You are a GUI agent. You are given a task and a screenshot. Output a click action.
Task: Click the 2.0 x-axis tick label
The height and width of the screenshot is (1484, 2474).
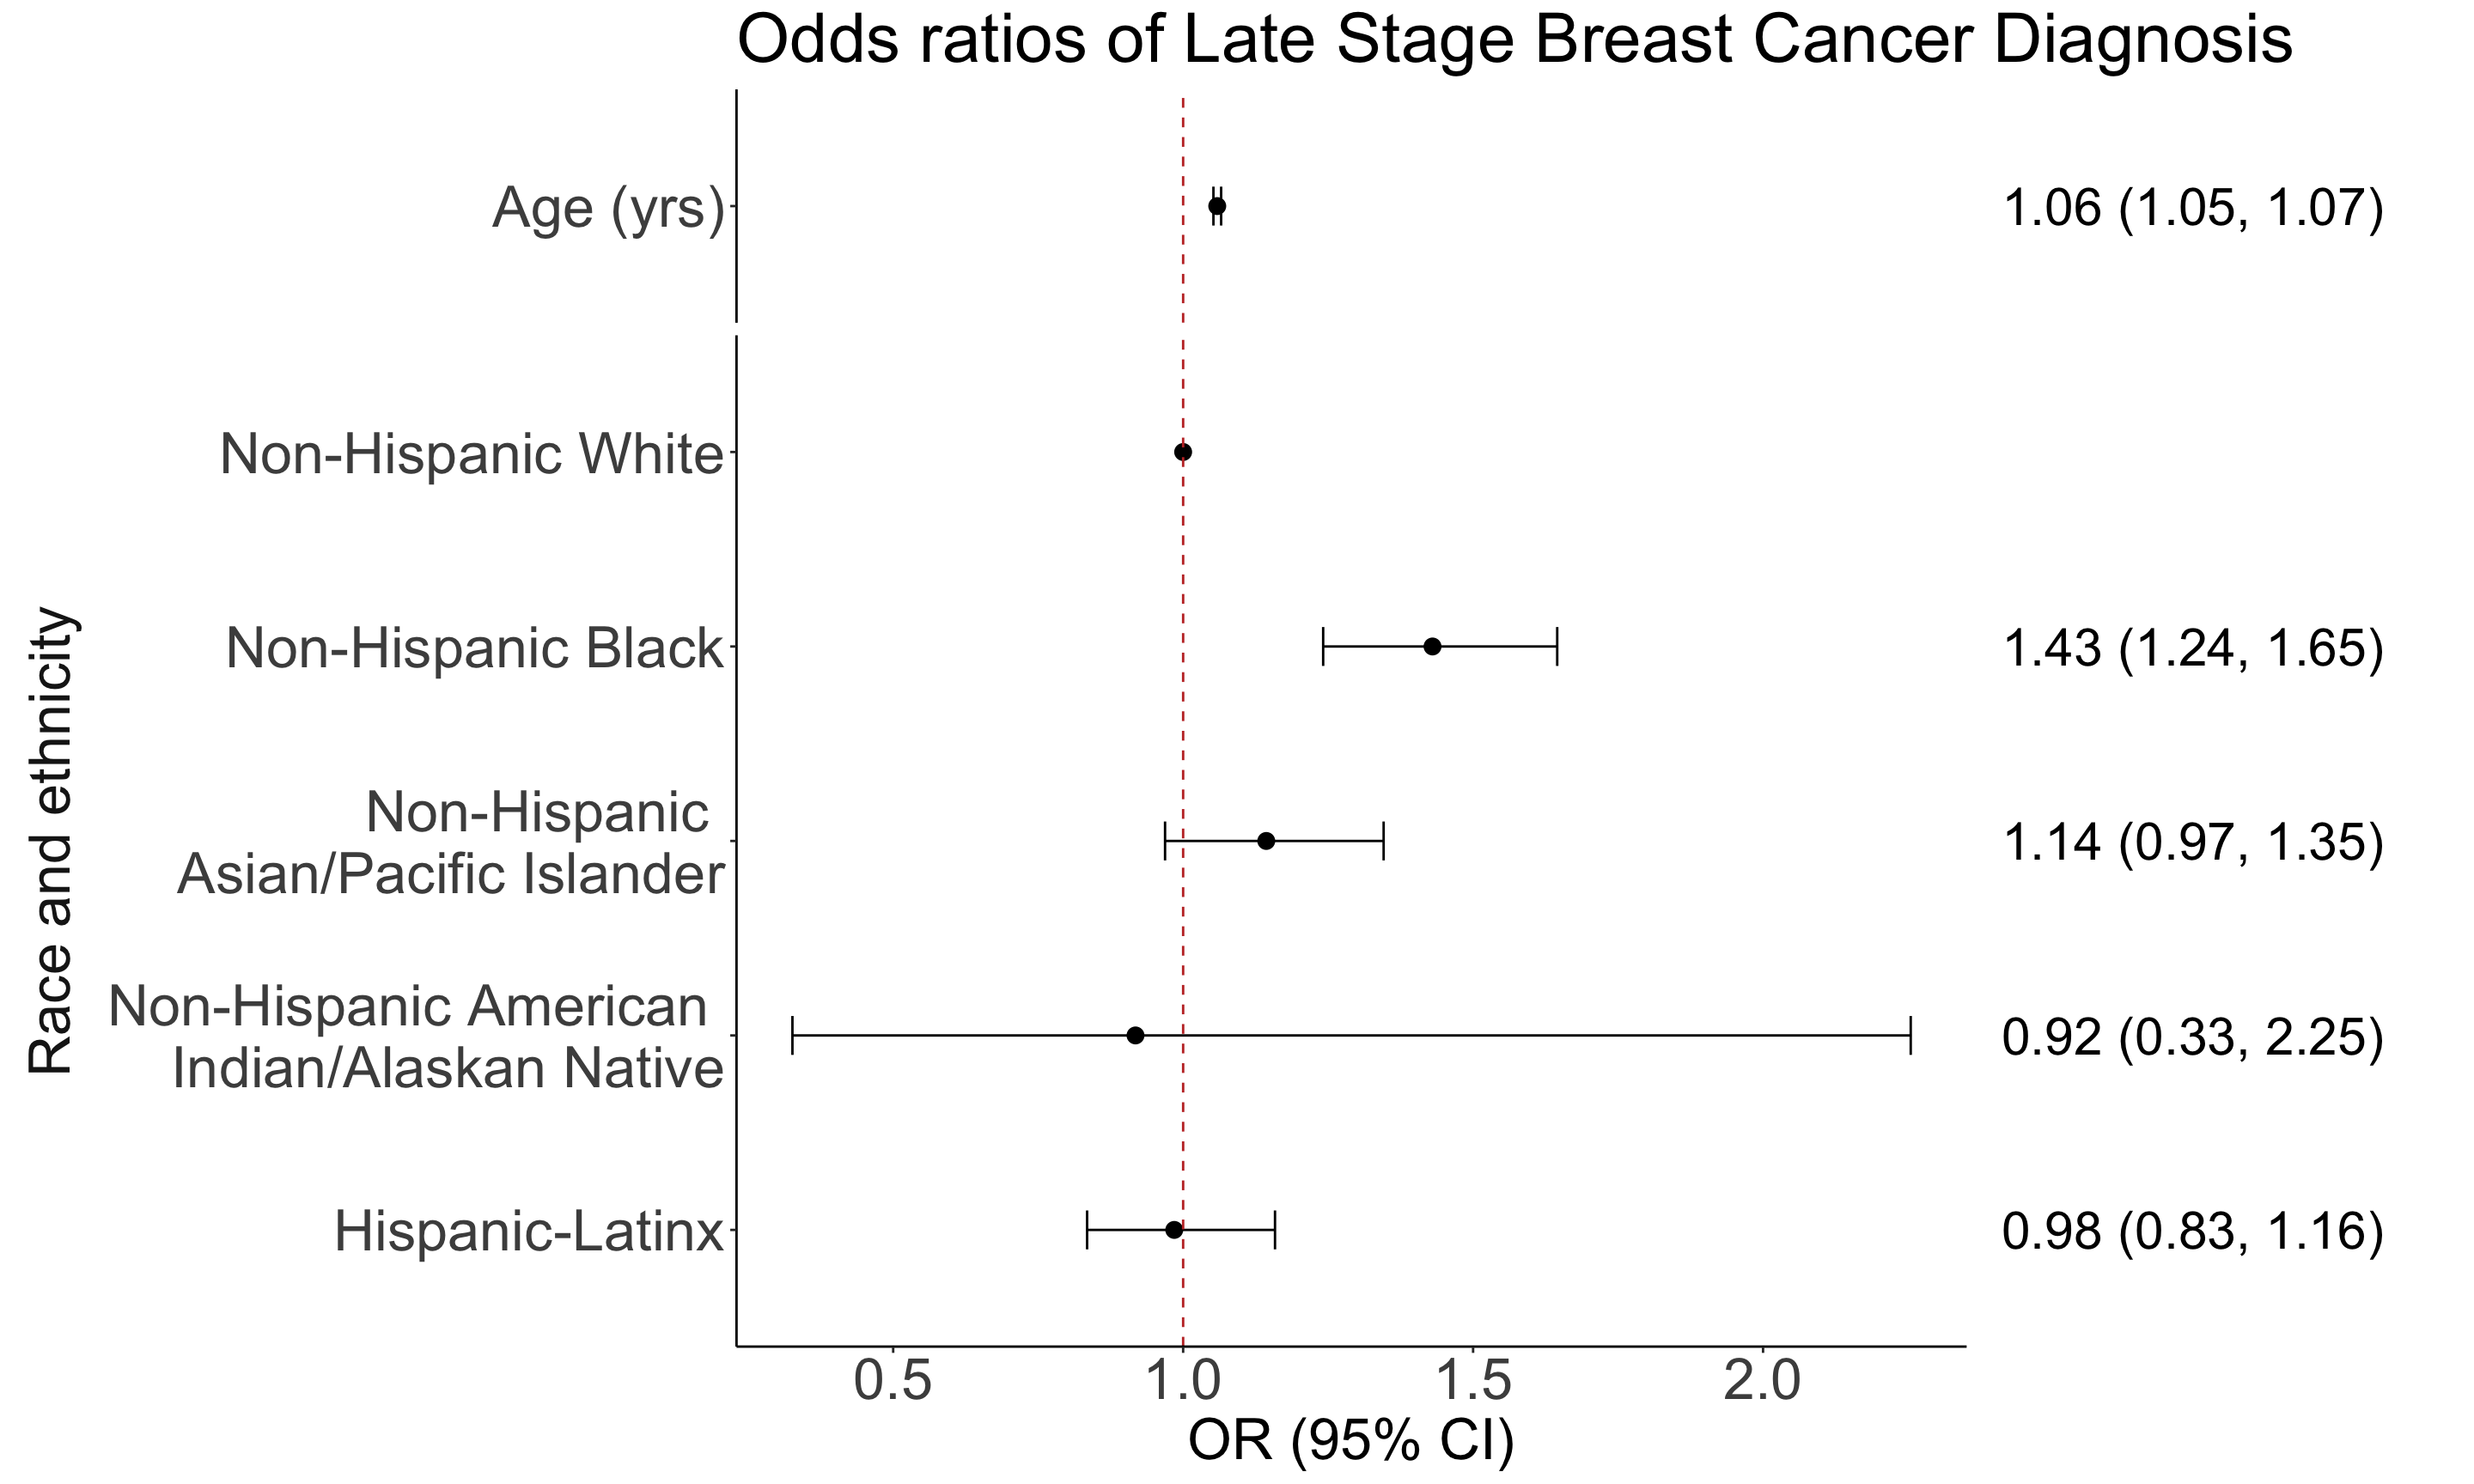pos(1762,1383)
